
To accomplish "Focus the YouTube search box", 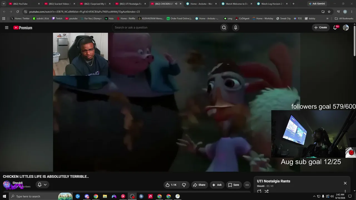I will [x=165, y=27].
